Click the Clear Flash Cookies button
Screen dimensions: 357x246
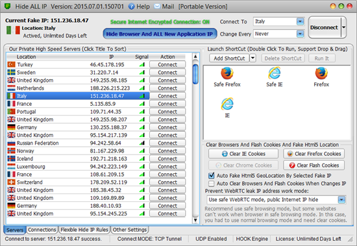click(314, 165)
